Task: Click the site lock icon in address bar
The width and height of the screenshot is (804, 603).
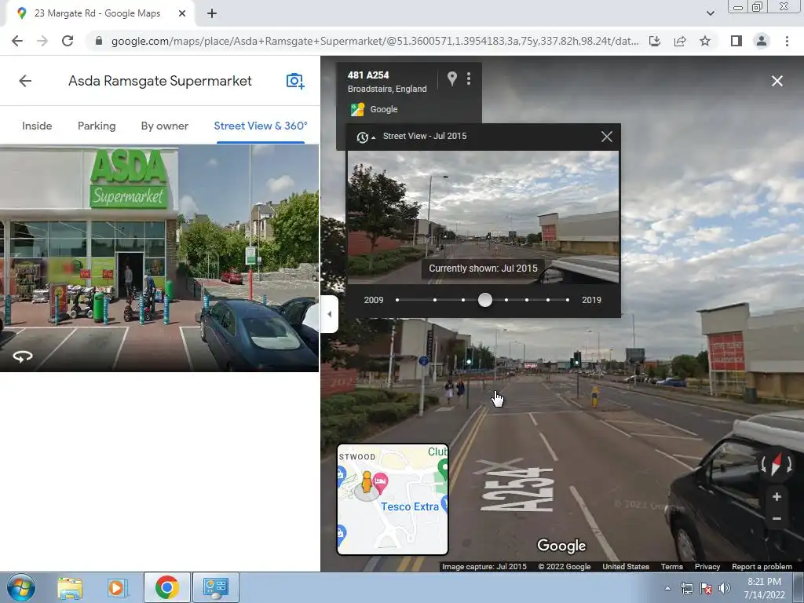Action: (x=99, y=41)
